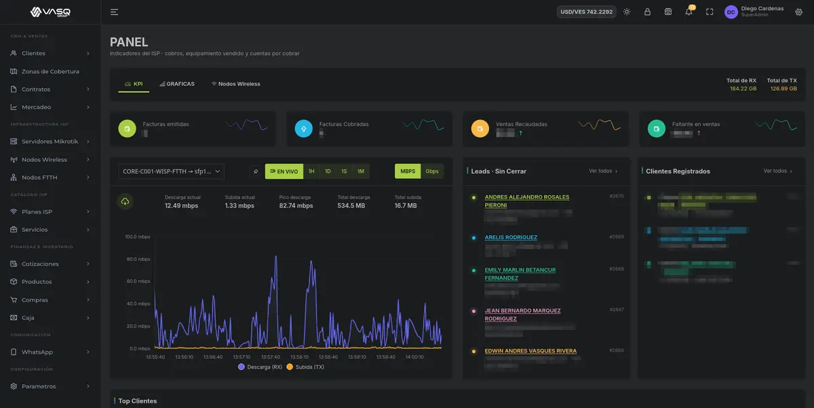The width and height of the screenshot is (814, 408).
Task: Open the CORE-C001-WISP-FTTH interface dropdown
Action: [x=171, y=171]
